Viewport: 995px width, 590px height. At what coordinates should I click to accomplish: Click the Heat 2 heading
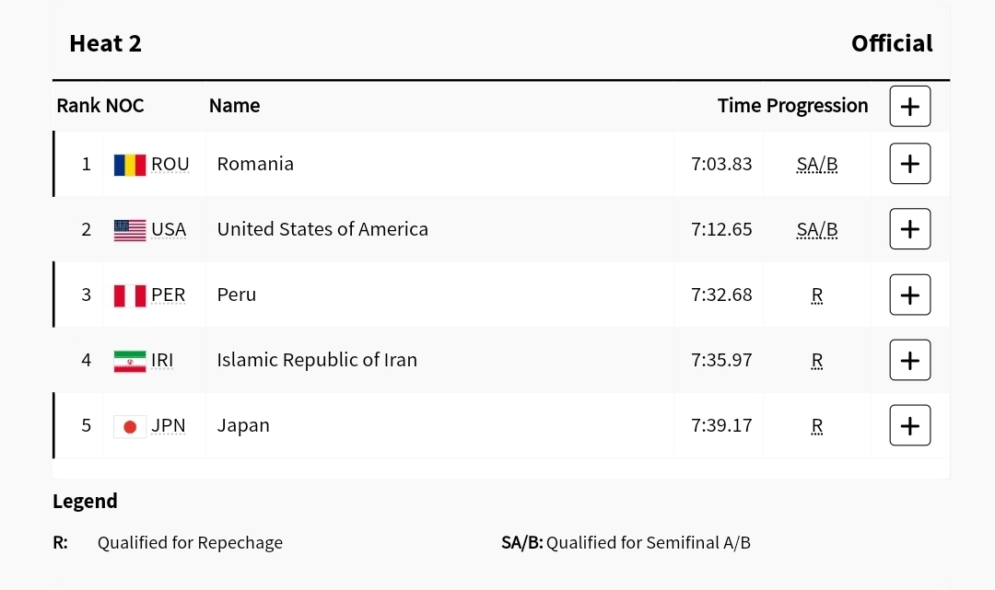[x=105, y=43]
